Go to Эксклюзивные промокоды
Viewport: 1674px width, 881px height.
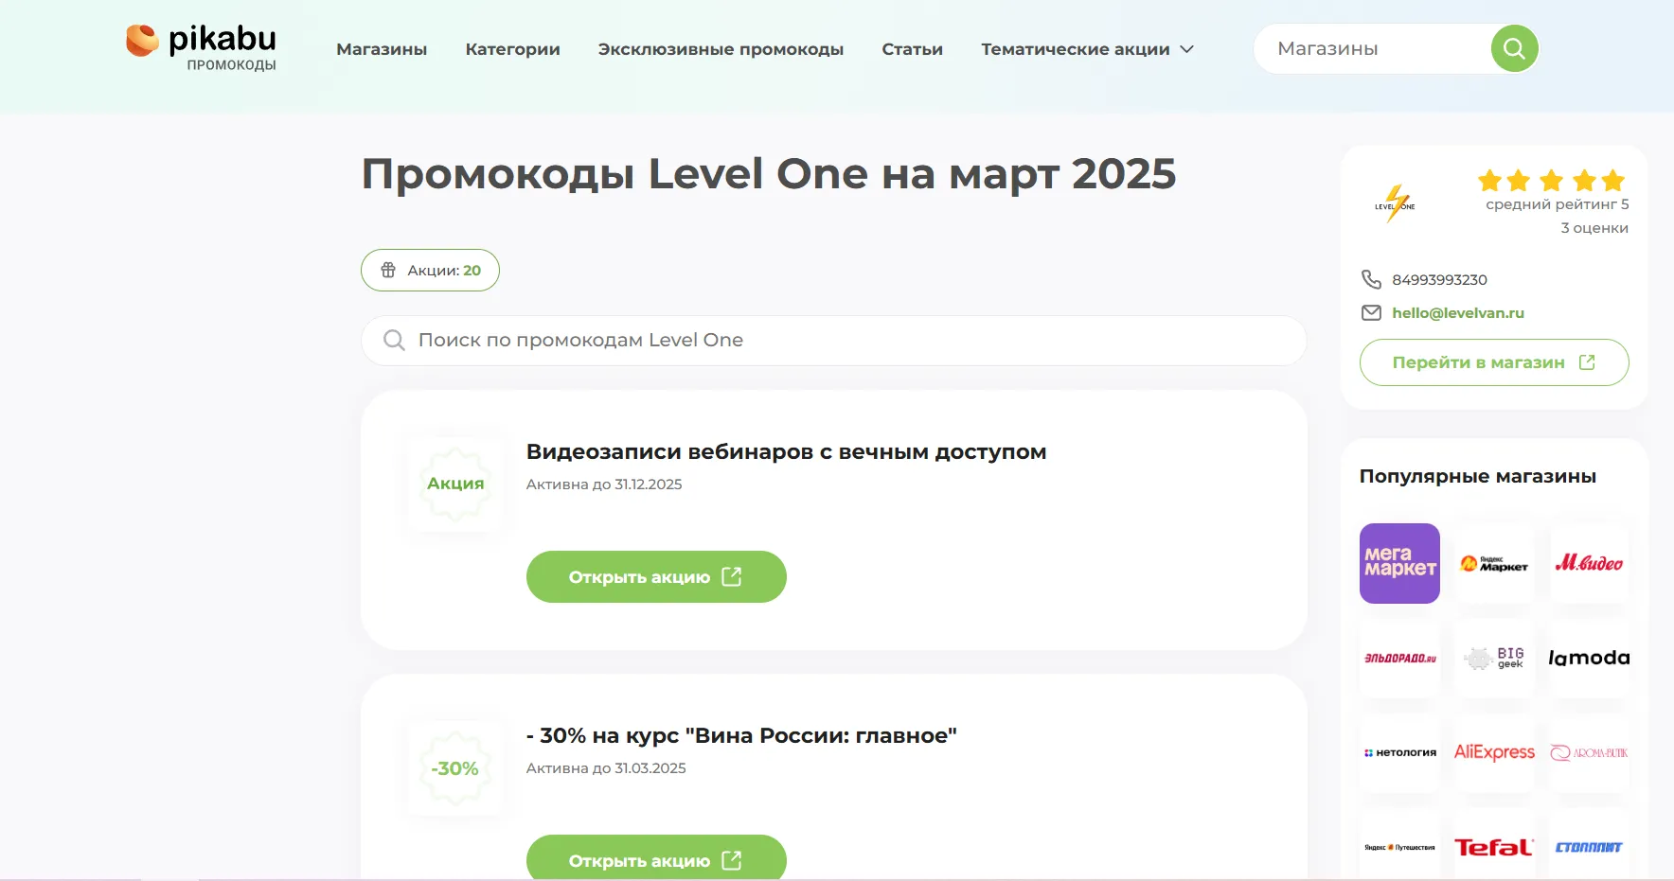pos(721,49)
